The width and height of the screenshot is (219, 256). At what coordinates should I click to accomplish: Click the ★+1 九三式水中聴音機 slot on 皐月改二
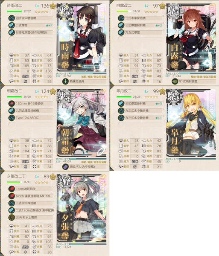click(x=140, y=118)
